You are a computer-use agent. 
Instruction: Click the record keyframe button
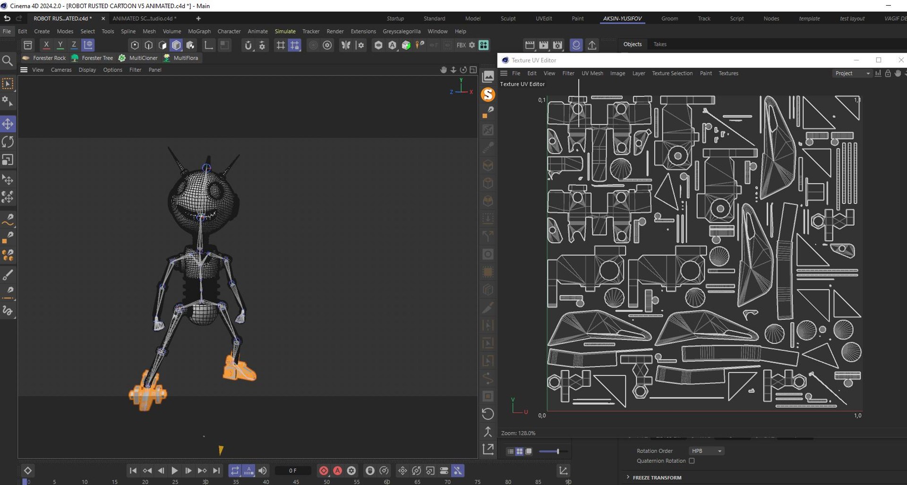[324, 471]
